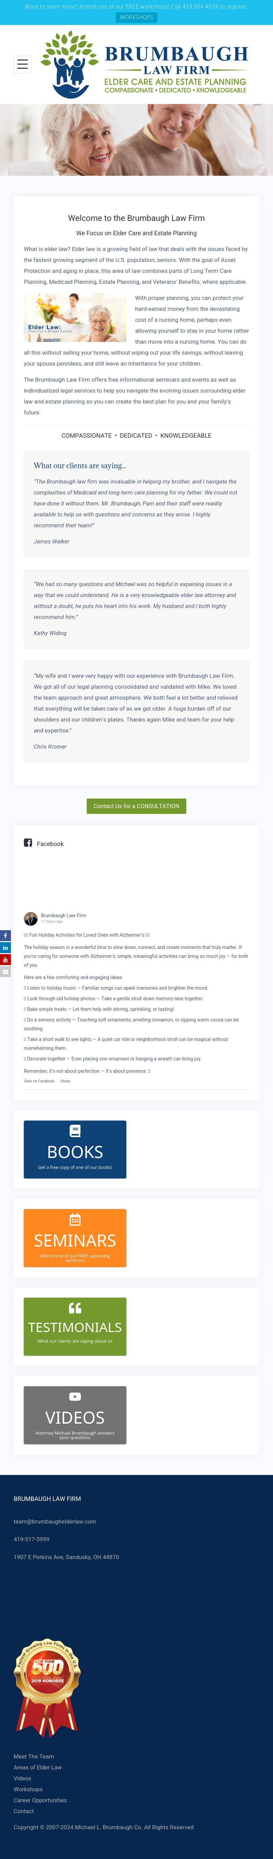Open the hamburger navigation menu
This screenshot has width=273, height=1859.
(x=22, y=65)
